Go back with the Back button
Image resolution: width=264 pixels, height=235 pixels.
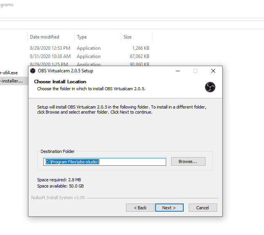140,208
